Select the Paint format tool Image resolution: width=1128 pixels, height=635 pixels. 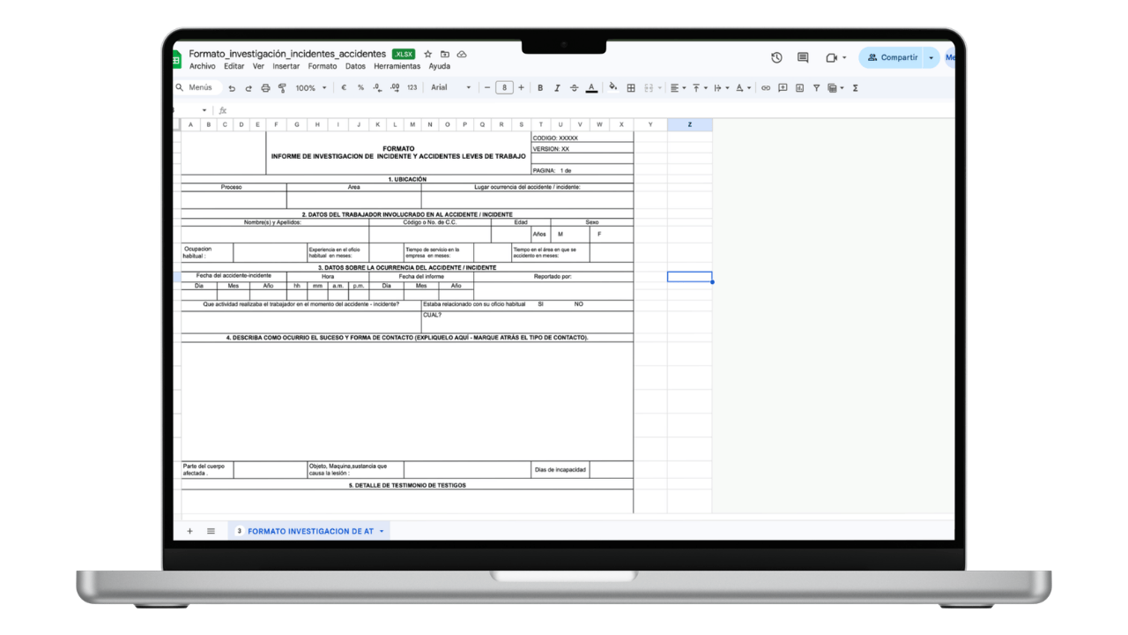[282, 87]
